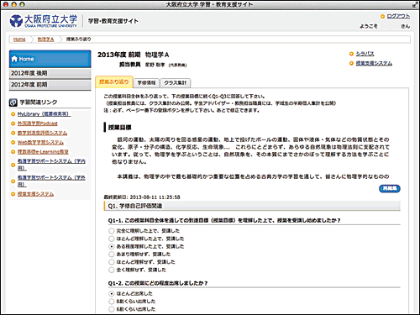Viewport: 420px width, 315px height.
Task: Log out via the ログアウト link
Action: (398, 16)
